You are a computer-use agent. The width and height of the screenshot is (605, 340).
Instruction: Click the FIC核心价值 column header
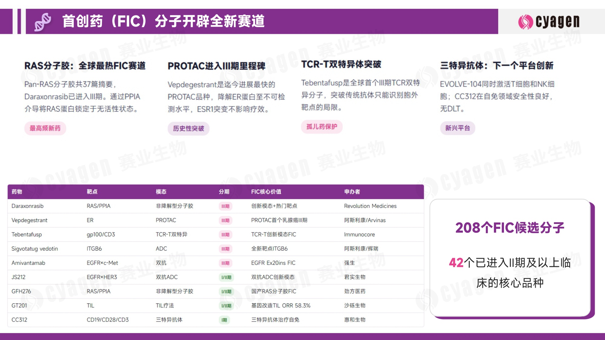(x=266, y=192)
